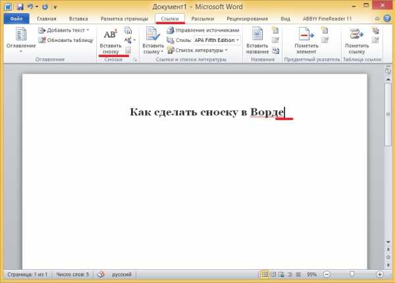Select Full Screen Reading view icon

click(273, 274)
